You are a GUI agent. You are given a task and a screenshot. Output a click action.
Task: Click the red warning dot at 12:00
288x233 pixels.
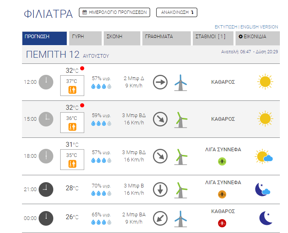click(82, 68)
